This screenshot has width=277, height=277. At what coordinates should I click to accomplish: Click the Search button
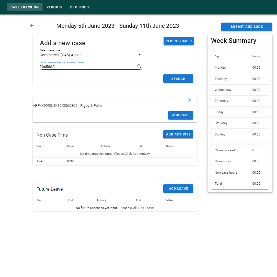click(x=178, y=79)
